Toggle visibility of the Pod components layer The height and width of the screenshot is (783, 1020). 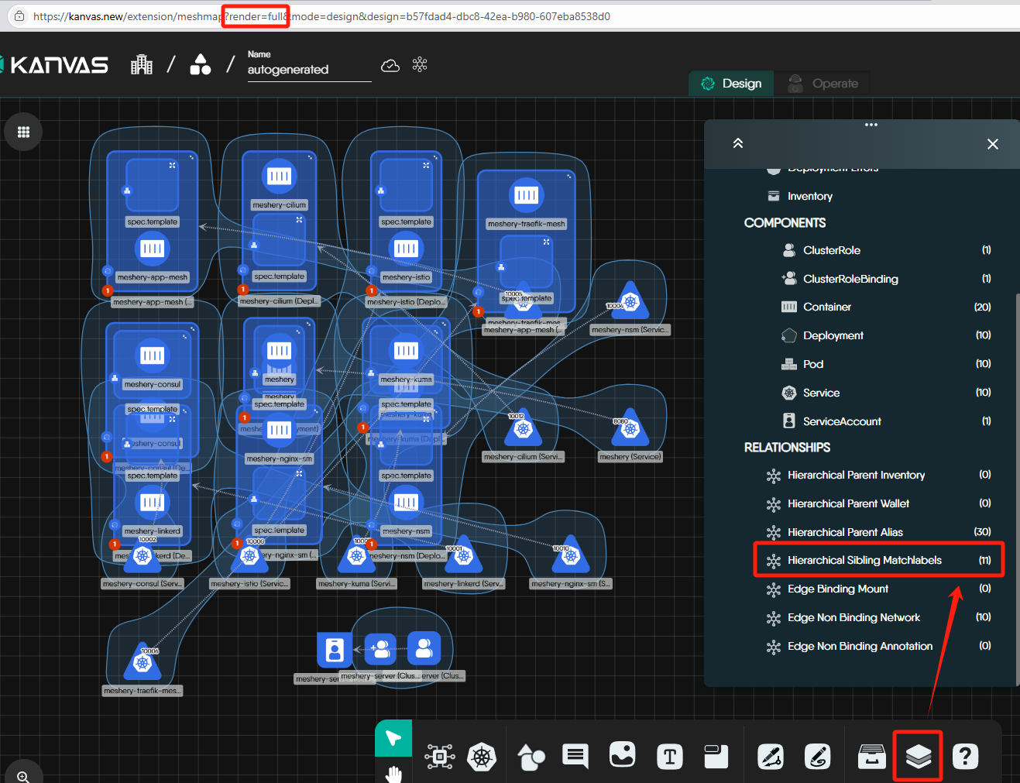tap(813, 364)
